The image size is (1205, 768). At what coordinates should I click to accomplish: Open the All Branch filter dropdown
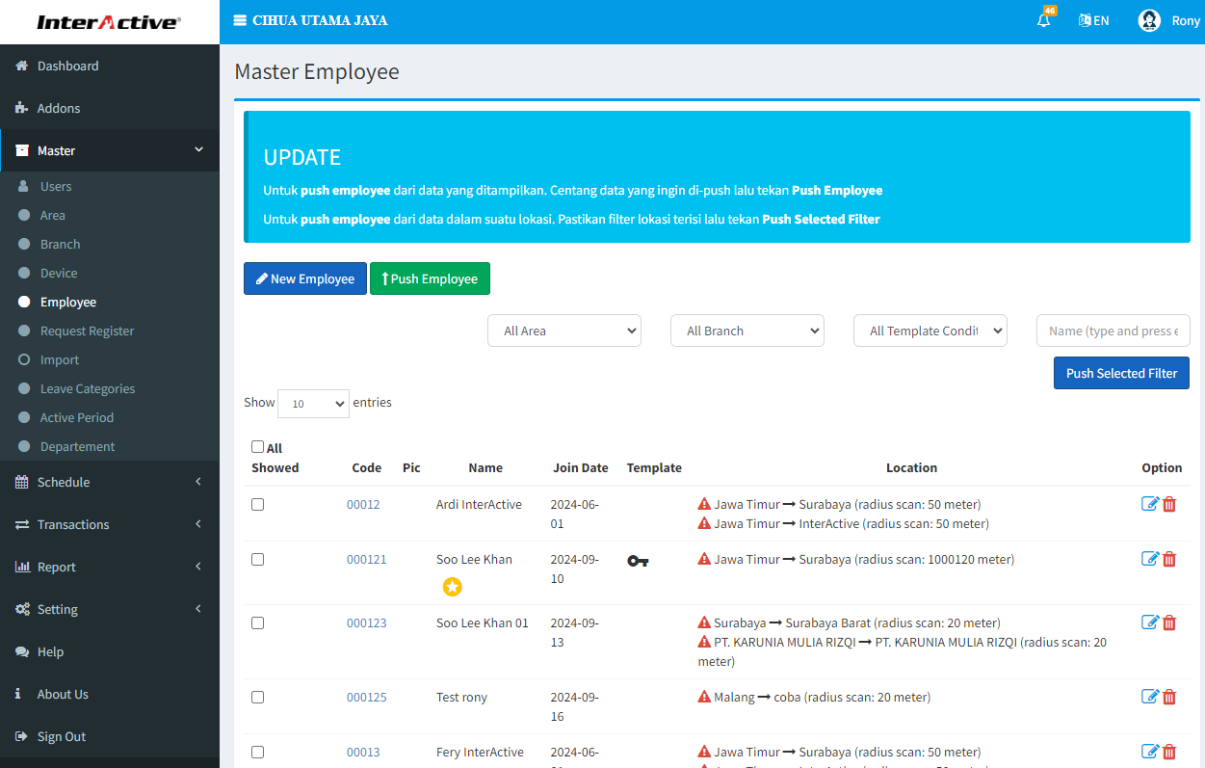click(747, 331)
